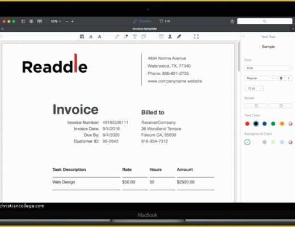Toggle italic in the Text Tool panel
The image size is (295, 227).
coord(289,78)
